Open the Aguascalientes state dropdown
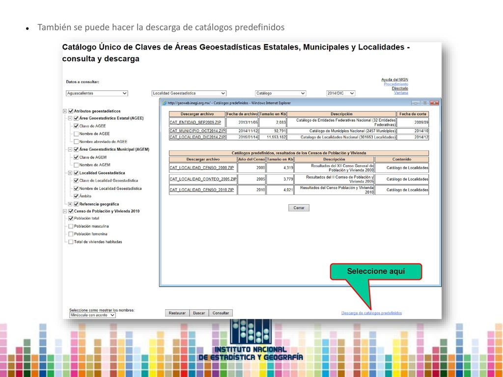This screenshot has width=503, height=377. [97, 93]
